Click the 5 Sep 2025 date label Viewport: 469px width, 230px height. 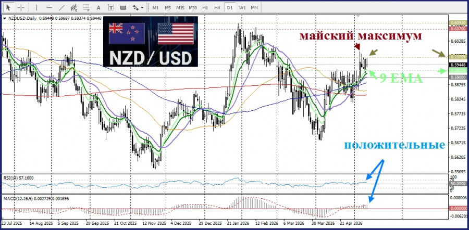coord(69,223)
